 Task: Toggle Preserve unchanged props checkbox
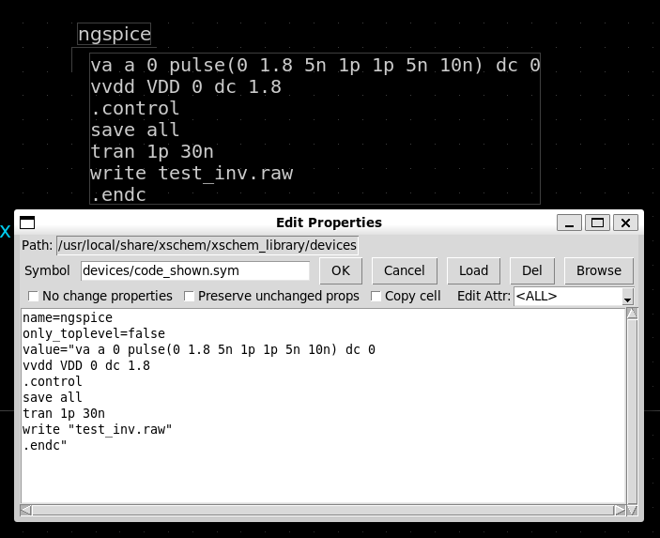click(x=190, y=296)
